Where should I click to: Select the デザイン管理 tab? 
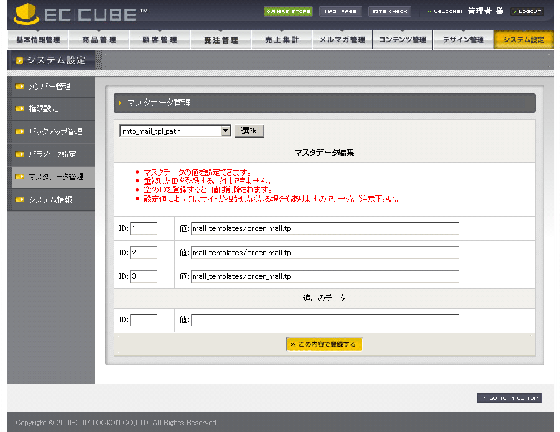(463, 40)
